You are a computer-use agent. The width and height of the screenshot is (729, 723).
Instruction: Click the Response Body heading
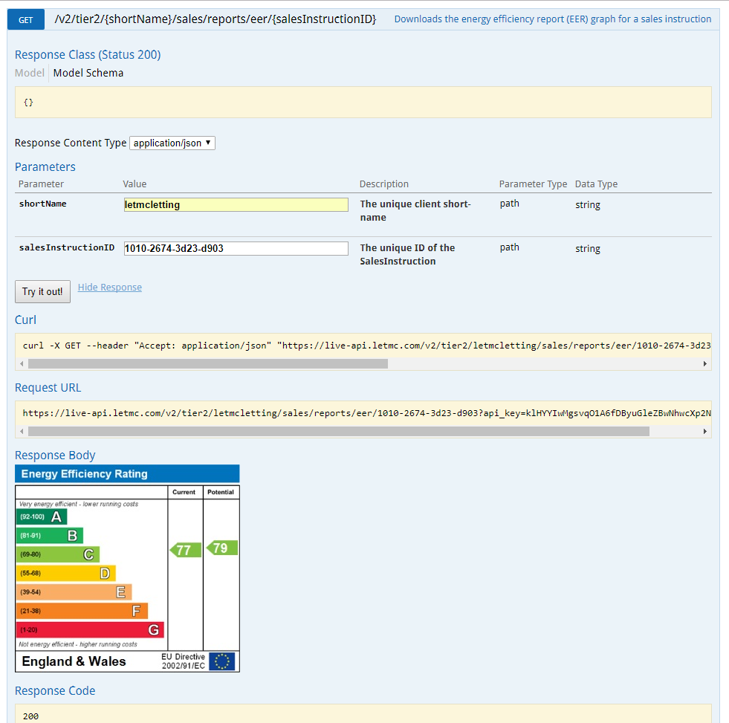click(x=55, y=455)
